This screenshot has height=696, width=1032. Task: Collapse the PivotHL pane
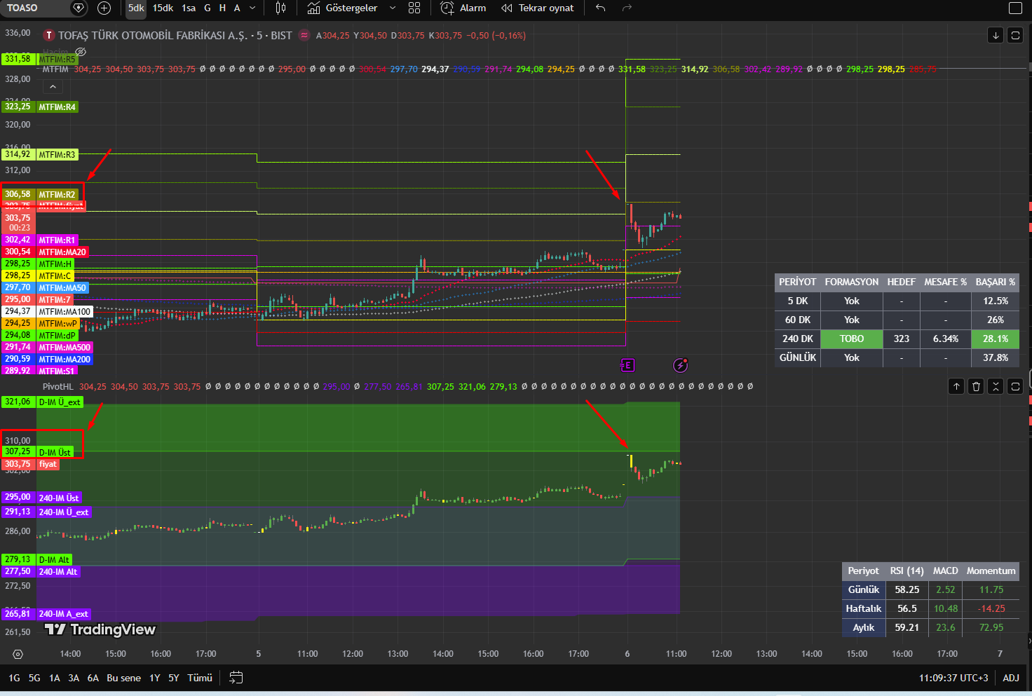pyautogui.click(x=996, y=386)
